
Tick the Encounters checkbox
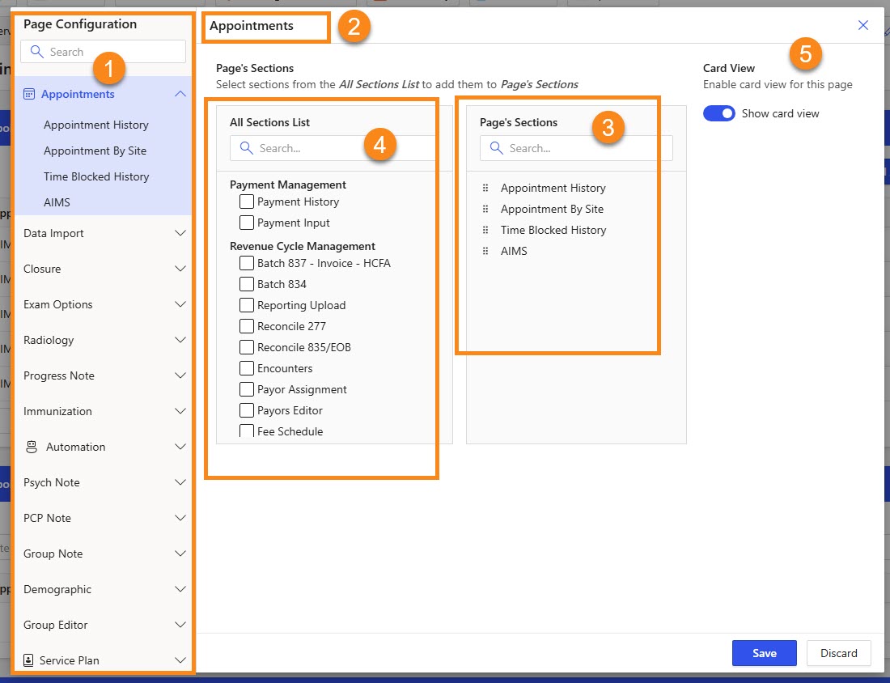(247, 368)
